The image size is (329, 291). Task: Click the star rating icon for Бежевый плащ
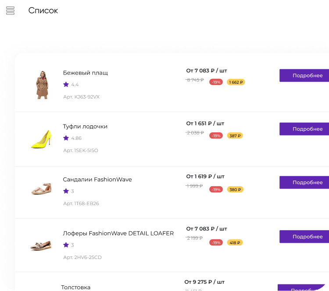(66, 85)
